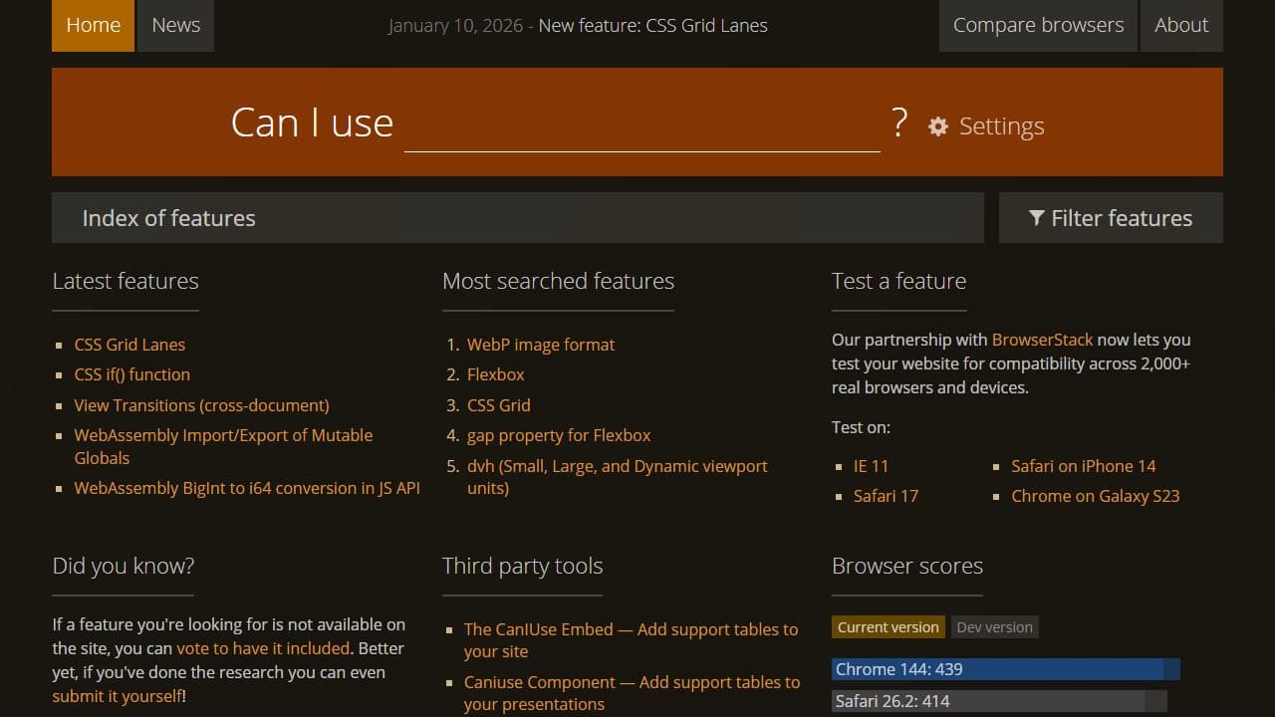Go to Compare browsers
This screenshot has height=717, width=1275.
[x=1037, y=25]
